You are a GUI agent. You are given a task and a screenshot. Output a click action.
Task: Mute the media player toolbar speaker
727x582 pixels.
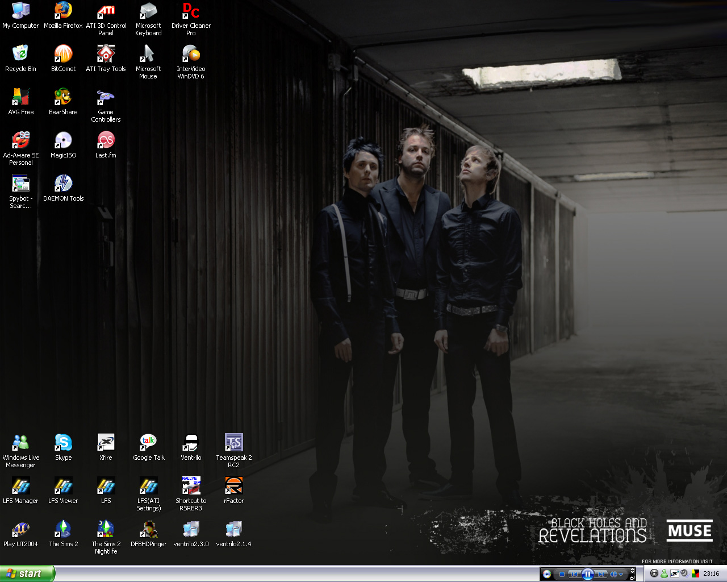click(613, 574)
